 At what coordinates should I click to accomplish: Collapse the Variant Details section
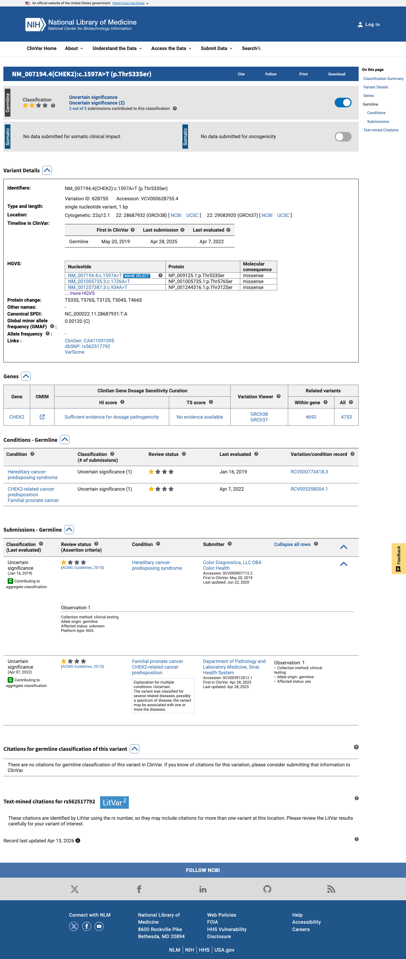[x=47, y=170]
